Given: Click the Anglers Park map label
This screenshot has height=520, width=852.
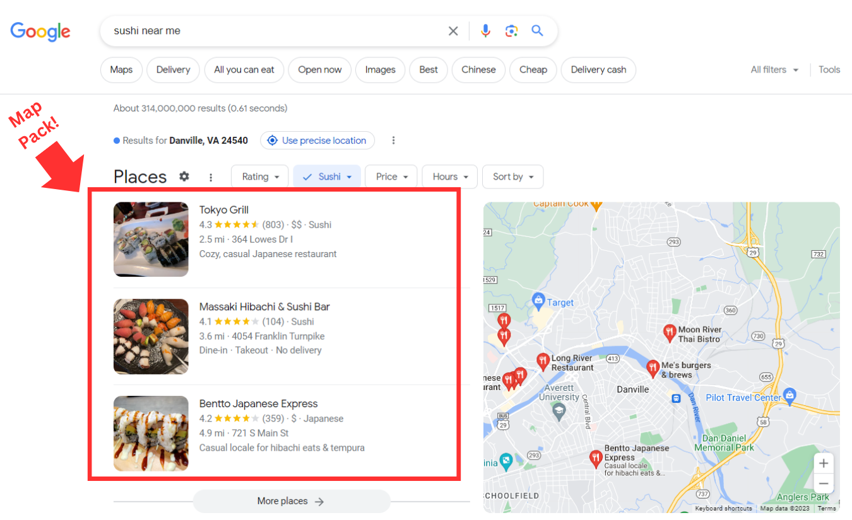Looking at the screenshot, I should (x=803, y=497).
